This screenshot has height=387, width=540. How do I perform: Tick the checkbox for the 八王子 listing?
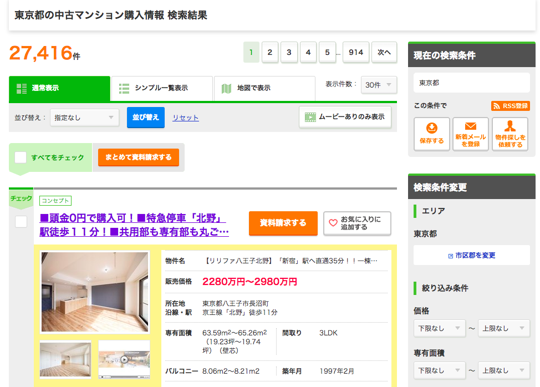[x=21, y=221]
